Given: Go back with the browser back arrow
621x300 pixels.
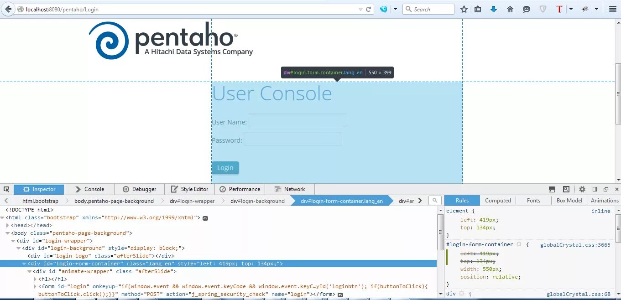Looking at the screenshot, I should point(8,9).
